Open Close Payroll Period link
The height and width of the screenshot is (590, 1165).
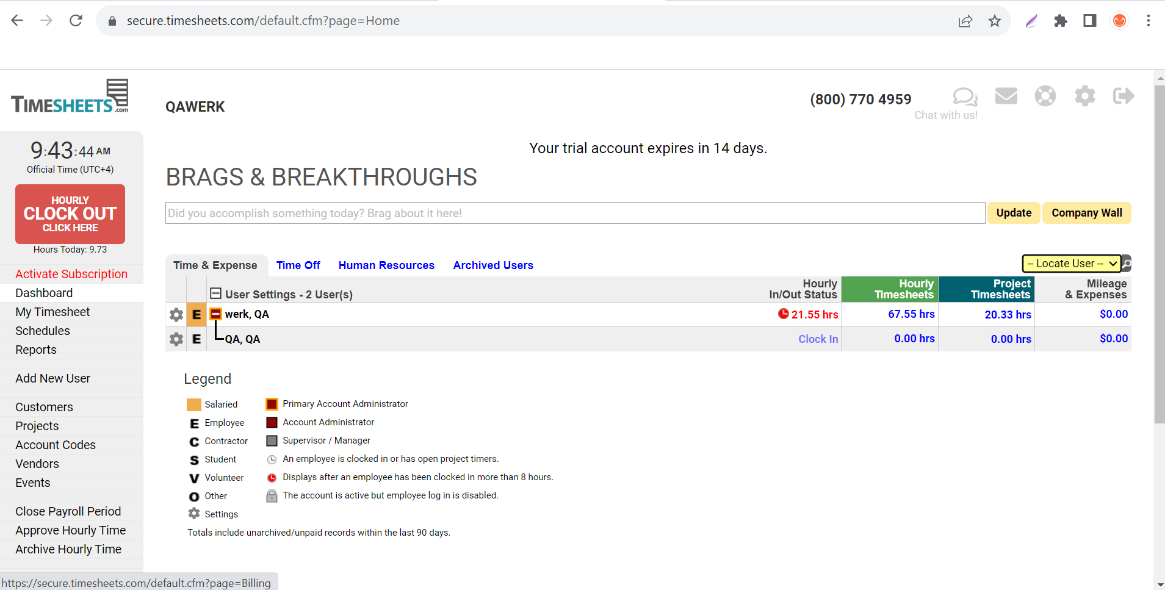tap(68, 511)
